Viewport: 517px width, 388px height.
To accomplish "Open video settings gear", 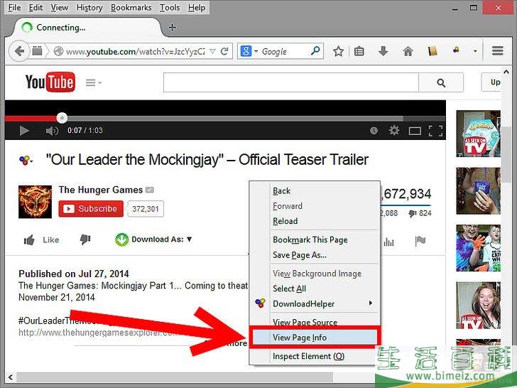I will tap(394, 130).
